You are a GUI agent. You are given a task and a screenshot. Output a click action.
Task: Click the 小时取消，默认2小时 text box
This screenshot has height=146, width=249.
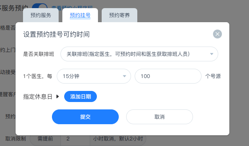pyautogui.click(x=118, y=139)
